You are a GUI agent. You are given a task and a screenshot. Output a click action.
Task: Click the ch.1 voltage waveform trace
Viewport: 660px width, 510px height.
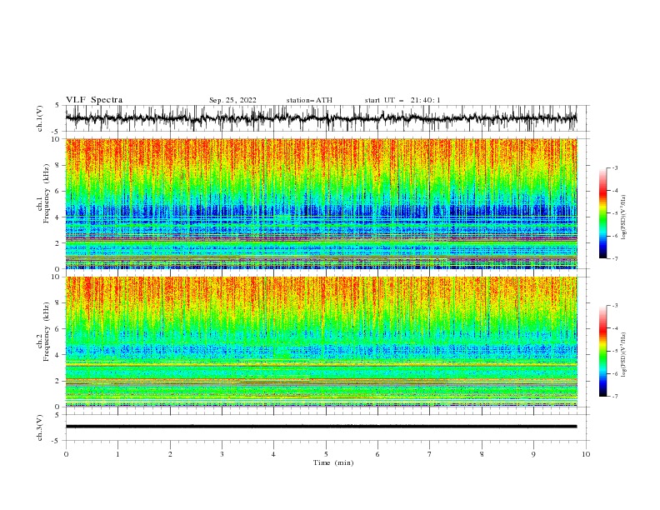click(321, 118)
